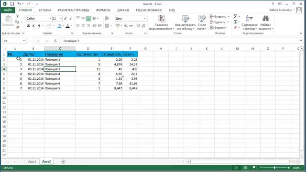Viewport: 306px width, 172px height.
Task: Toggle middle vertical alignment
Action: [83, 19]
